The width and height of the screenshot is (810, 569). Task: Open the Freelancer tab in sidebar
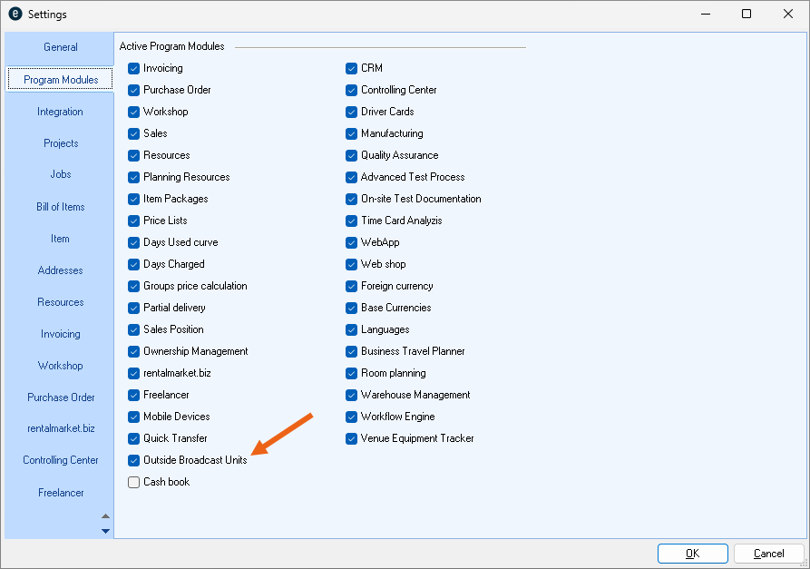[x=60, y=493]
